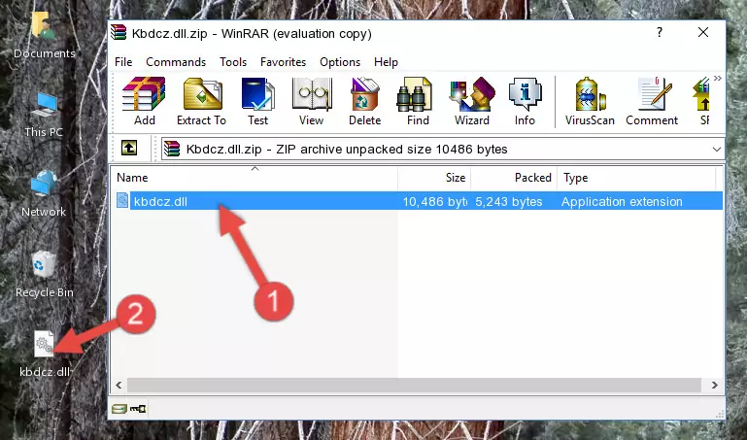Image resolution: width=747 pixels, height=440 pixels.
Task: Click horizontal scrollbar right arrow
Action: tap(715, 385)
